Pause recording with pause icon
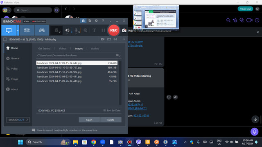 click(103, 30)
